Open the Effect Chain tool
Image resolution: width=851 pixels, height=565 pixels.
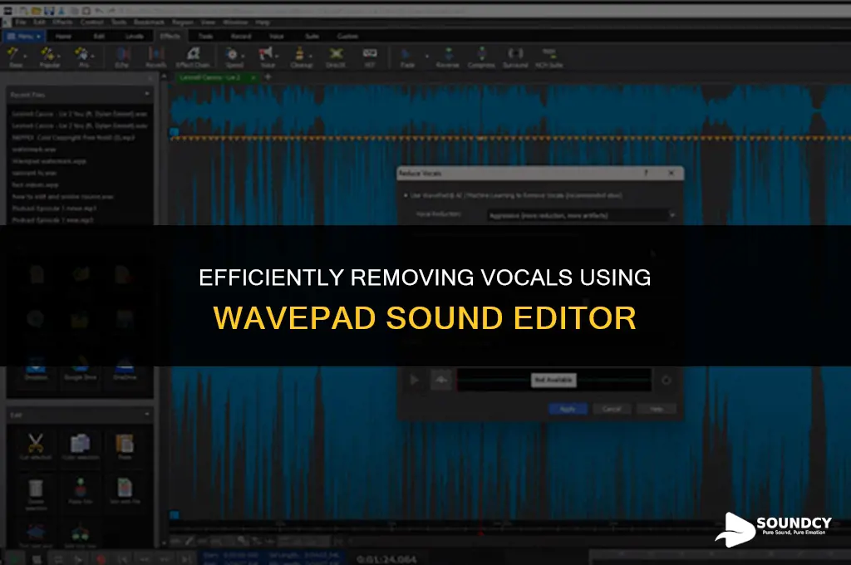coord(193,57)
